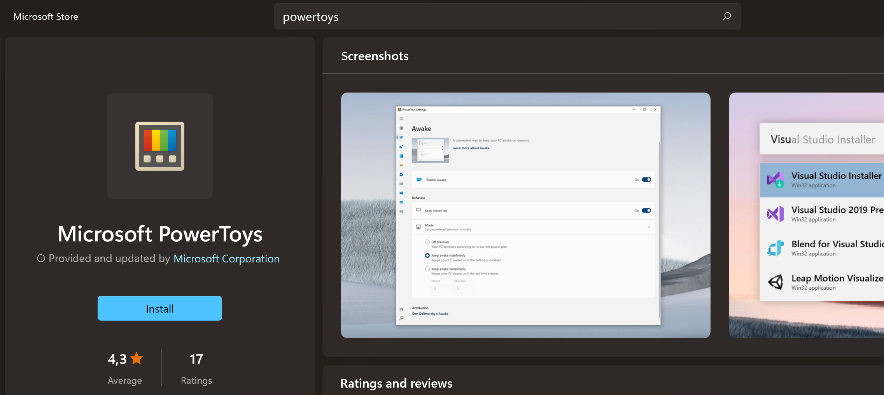Click the 'Ratings' label under 17

click(196, 381)
